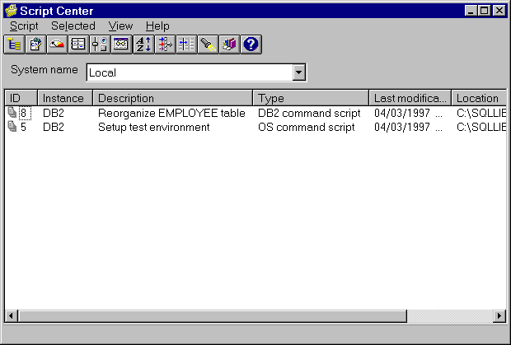
Task: Click the Last modification column header
Action: (410, 98)
